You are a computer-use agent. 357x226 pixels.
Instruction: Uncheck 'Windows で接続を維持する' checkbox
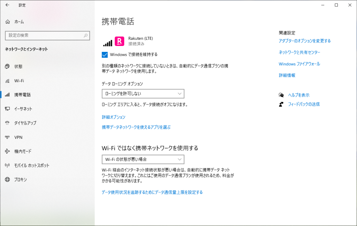click(105, 55)
